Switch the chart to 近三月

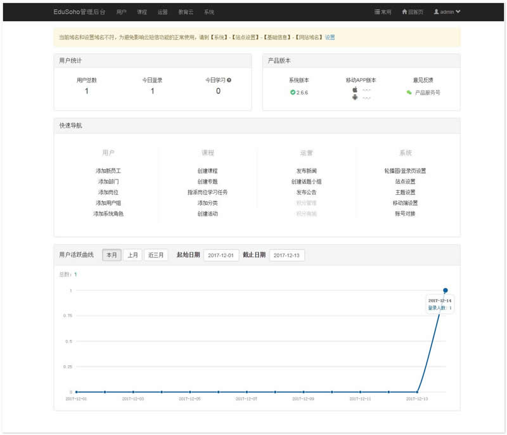pos(155,255)
